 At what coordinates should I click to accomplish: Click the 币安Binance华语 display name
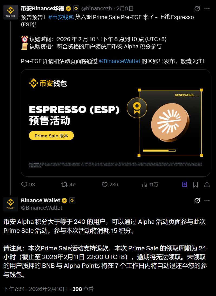tap(42, 8)
